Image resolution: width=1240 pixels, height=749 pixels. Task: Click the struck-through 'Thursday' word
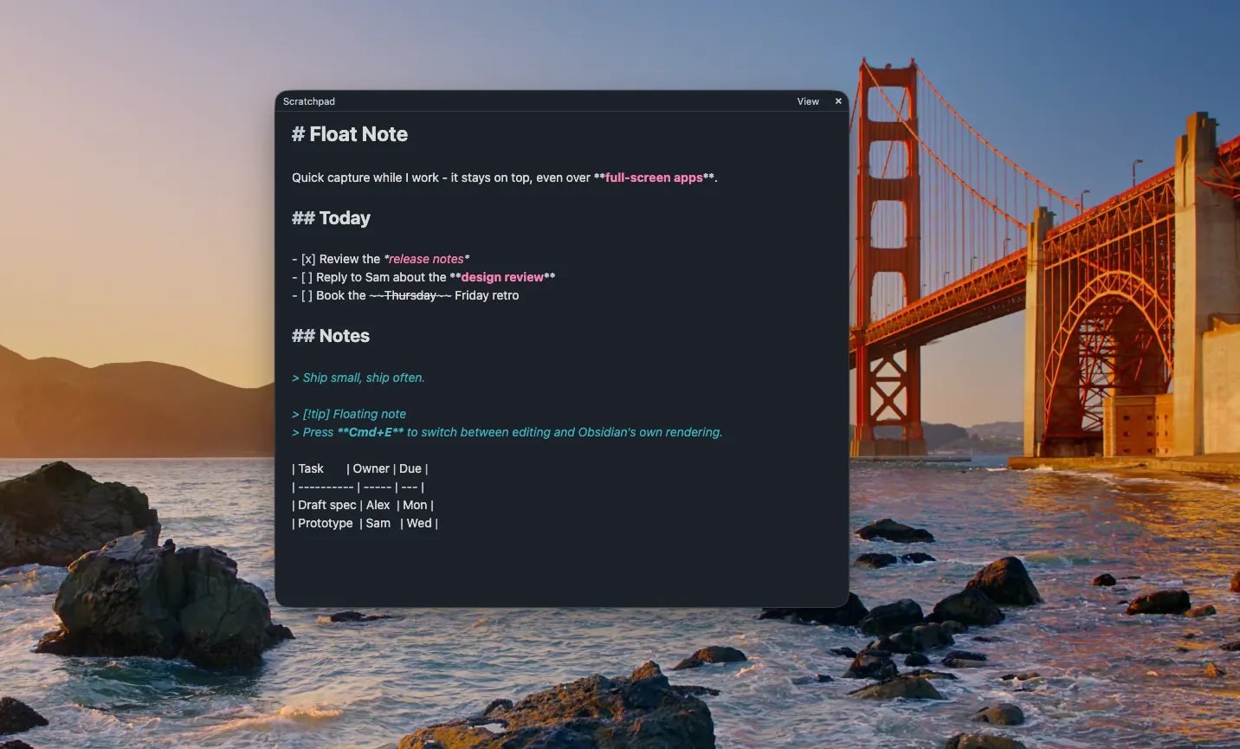click(410, 295)
